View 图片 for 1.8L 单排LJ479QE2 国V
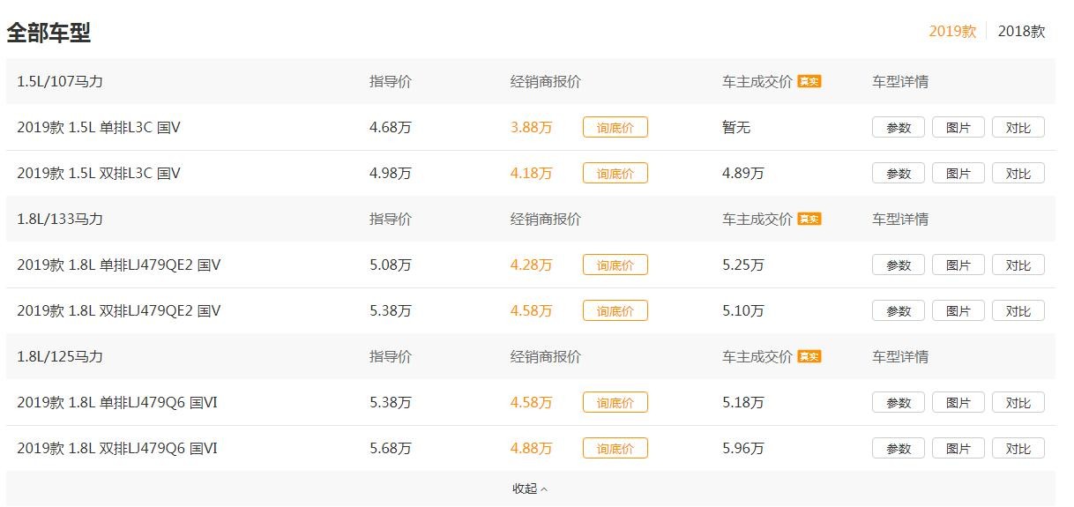1074x507 pixels. tap(958, 265)
